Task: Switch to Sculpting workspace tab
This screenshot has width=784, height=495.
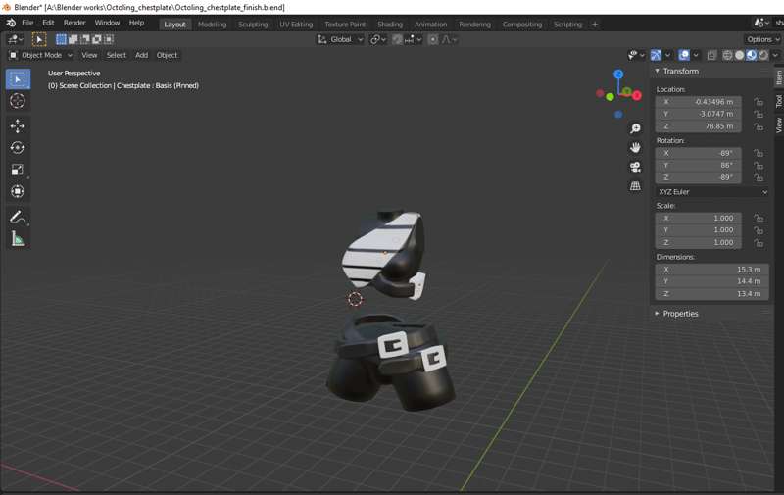Action: [x=253, y=24]
